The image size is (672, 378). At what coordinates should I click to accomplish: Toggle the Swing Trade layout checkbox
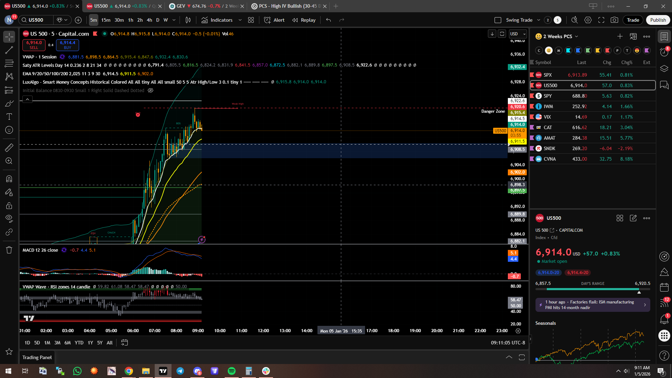click(498, 20)
